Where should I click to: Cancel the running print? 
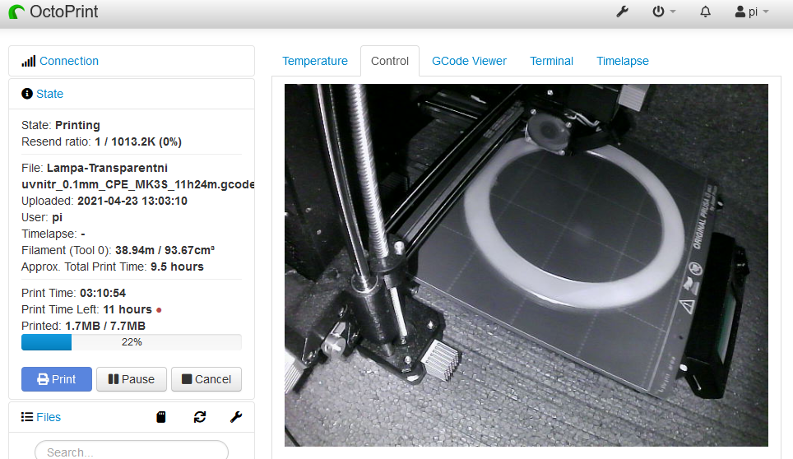[206, 379]
